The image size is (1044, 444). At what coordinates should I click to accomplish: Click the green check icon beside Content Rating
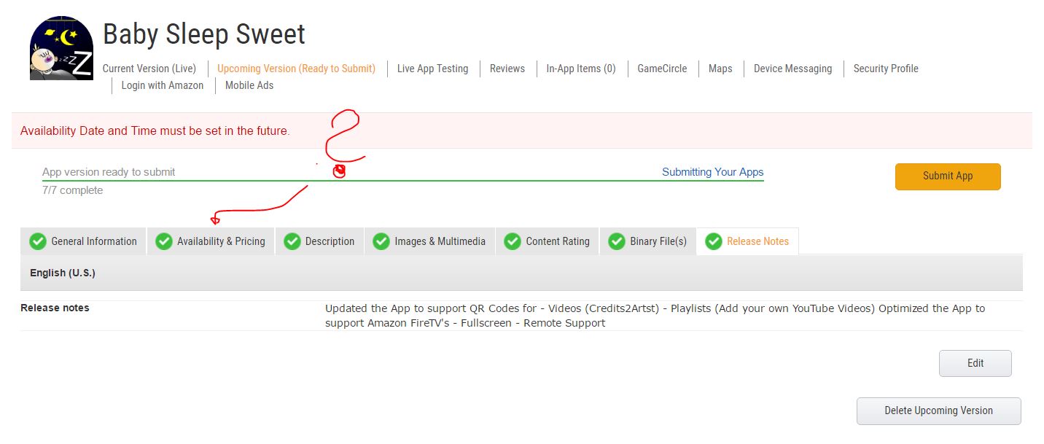513,241
